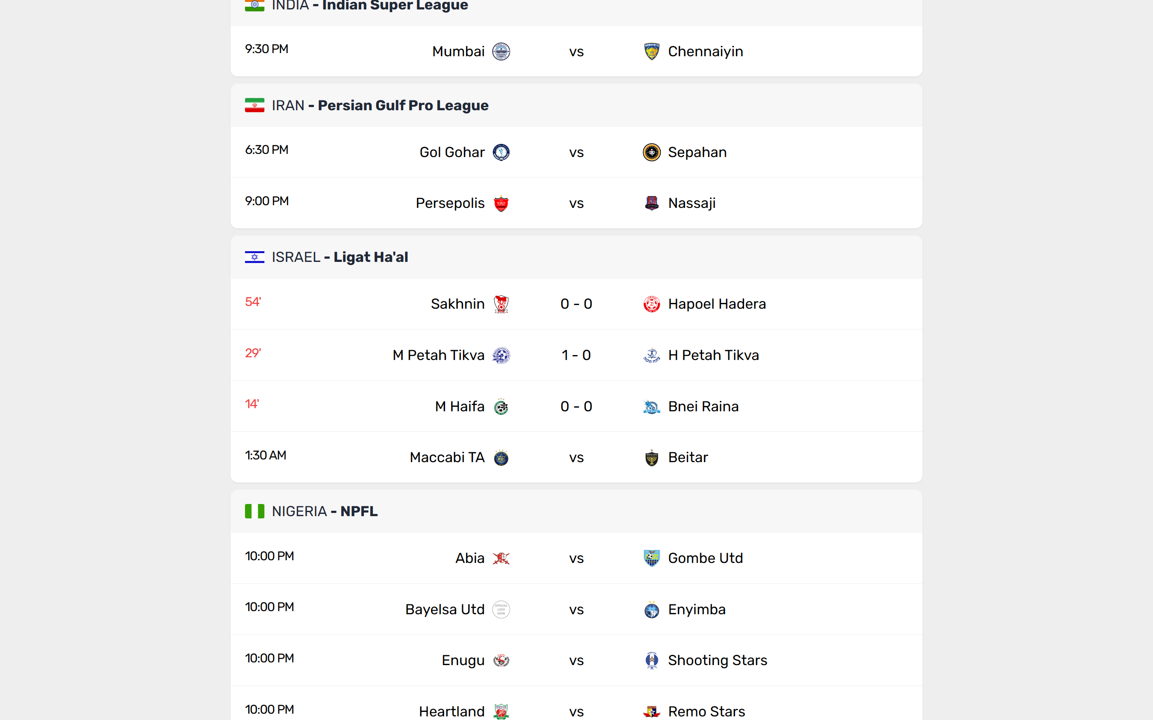Click the Maccabi TA team badge
This screenshot has width=1153, height=720.
pos(501,458)
